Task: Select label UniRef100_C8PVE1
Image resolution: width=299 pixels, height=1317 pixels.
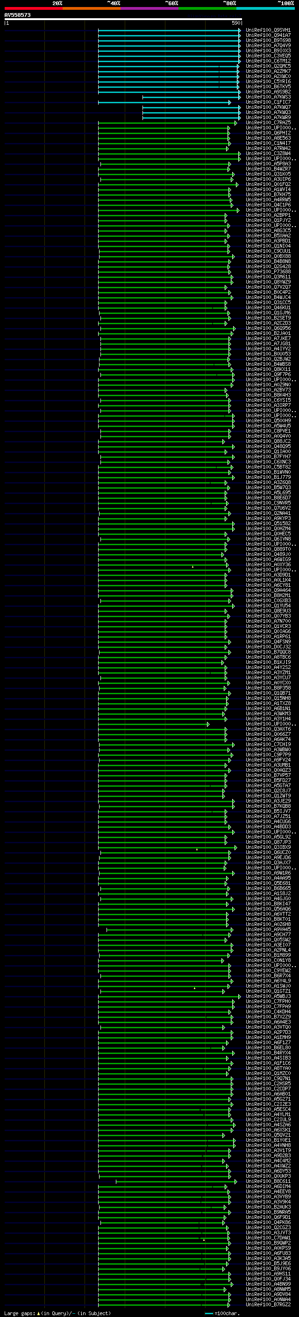Action: click(268, 431)
